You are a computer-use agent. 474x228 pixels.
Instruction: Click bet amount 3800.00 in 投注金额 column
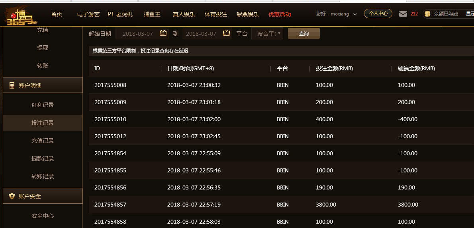coord(326,205)
